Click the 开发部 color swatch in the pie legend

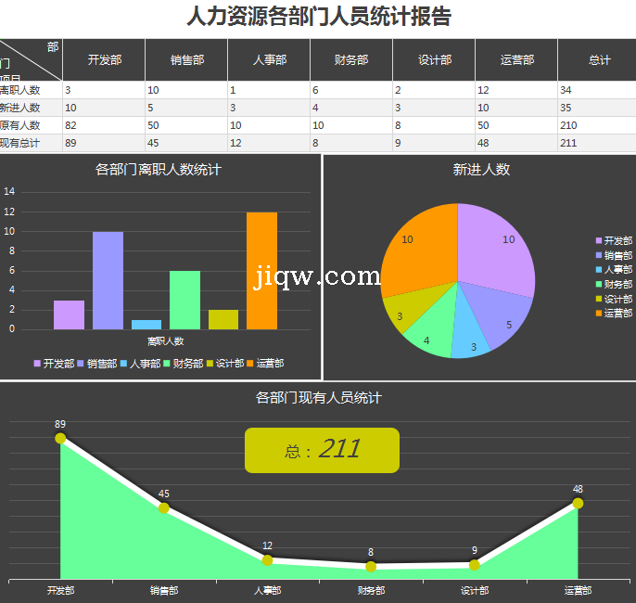(x=599, y=241)
